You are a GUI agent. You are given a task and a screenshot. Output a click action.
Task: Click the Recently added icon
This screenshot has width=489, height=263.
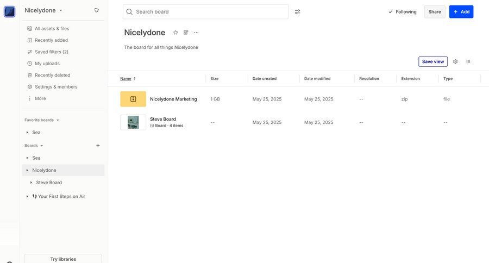(30, 40)
